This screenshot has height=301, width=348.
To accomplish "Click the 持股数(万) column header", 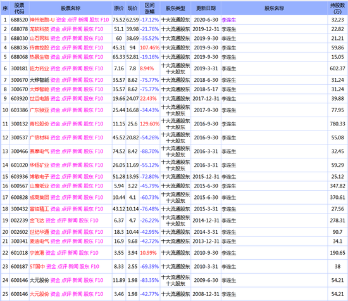I will [x=338, y=8].
